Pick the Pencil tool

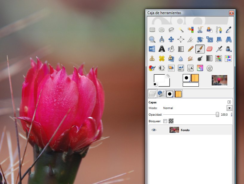tap(190, 49)
